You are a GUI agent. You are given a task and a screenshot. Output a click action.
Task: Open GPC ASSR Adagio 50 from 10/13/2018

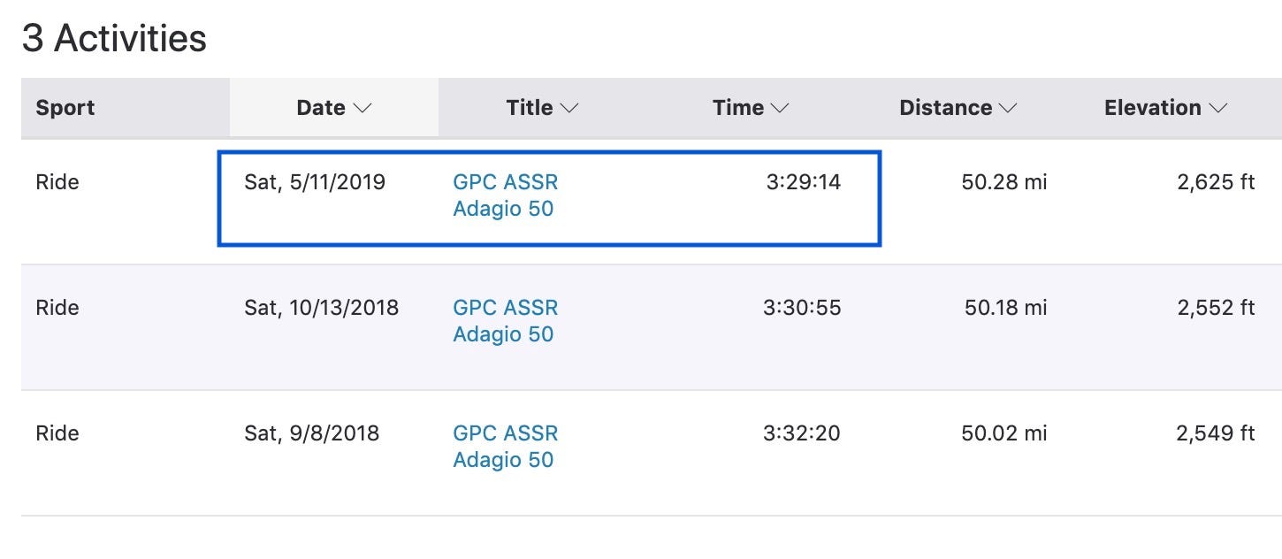click(x=506, y=321)
